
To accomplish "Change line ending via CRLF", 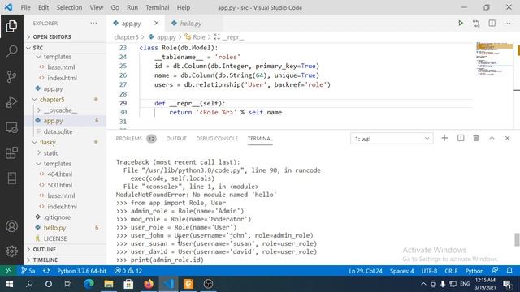I will [x=451, y=270].
